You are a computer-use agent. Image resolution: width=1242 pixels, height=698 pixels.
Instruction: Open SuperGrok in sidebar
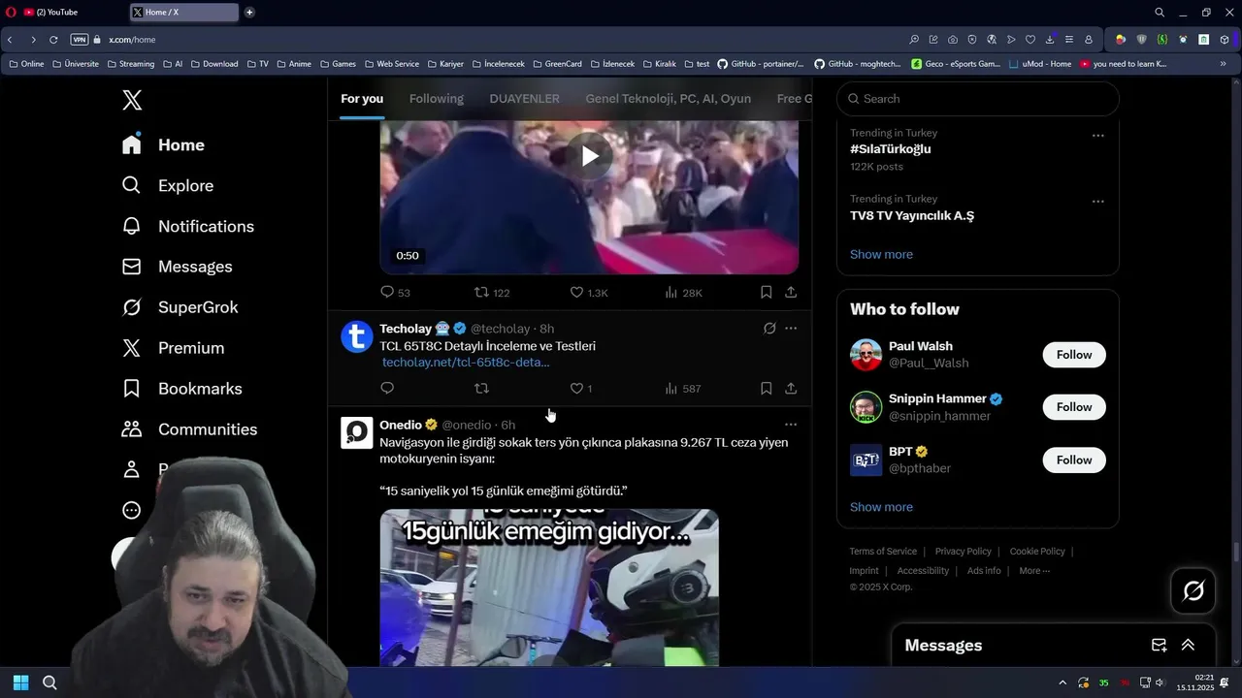tap(180, 307)
